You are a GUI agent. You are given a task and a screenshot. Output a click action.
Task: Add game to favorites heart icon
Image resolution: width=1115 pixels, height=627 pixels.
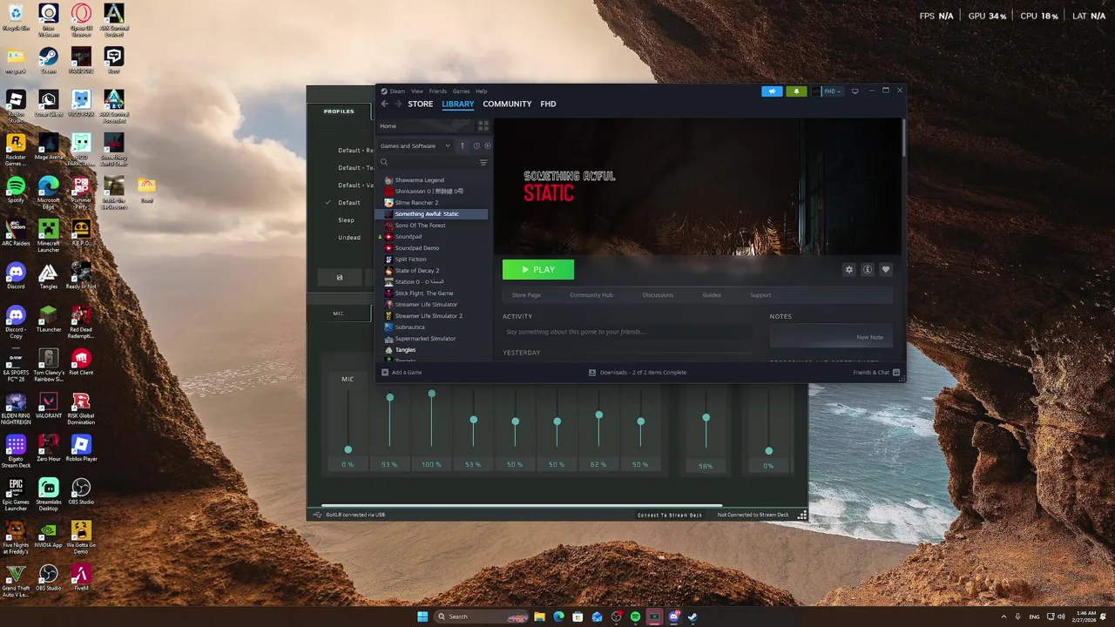point(886,270)
